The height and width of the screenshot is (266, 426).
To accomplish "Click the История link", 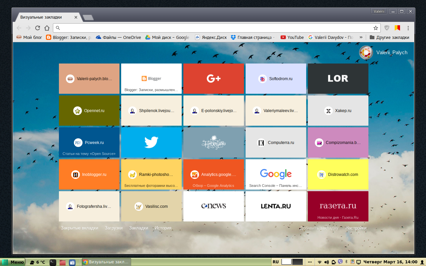I will tap(163, 228).
